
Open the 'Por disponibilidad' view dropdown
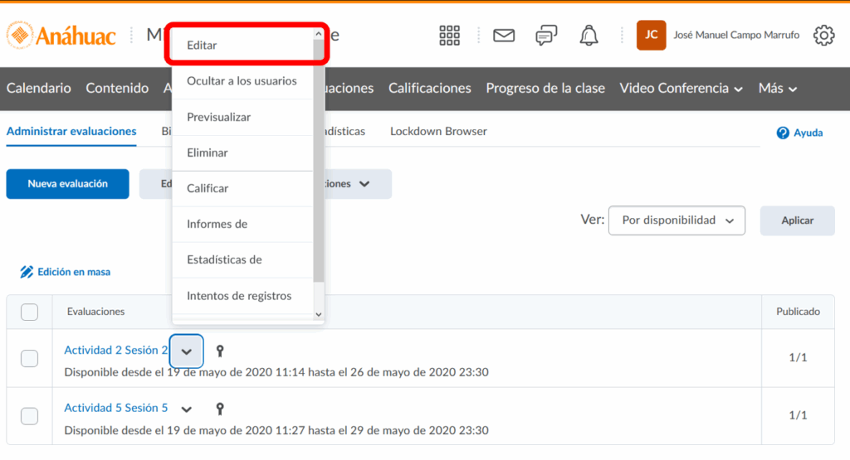[x=677, y=220]
